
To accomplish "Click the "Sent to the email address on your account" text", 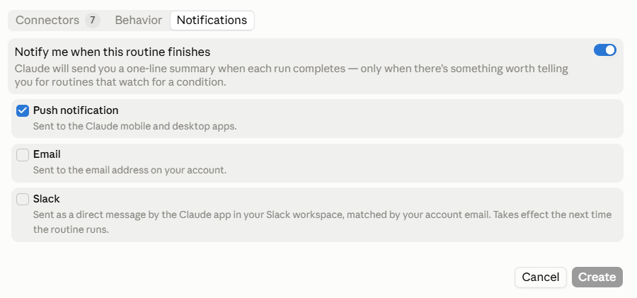I will coord(130,170).
